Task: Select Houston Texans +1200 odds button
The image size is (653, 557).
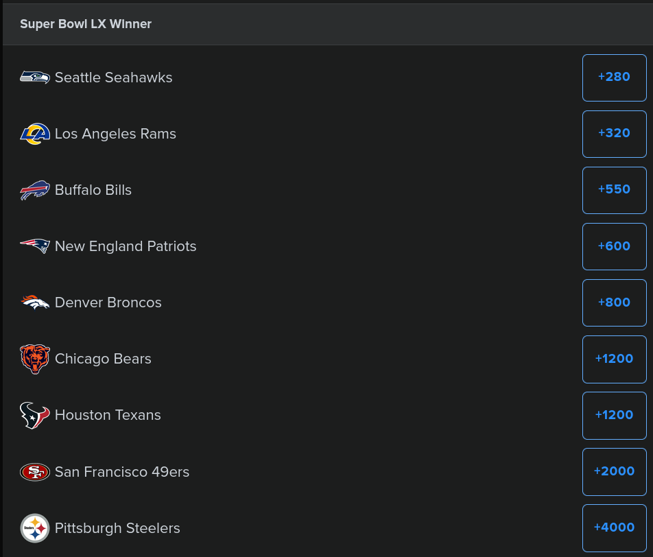Action: pyautogui.click(x=615, y=416)
